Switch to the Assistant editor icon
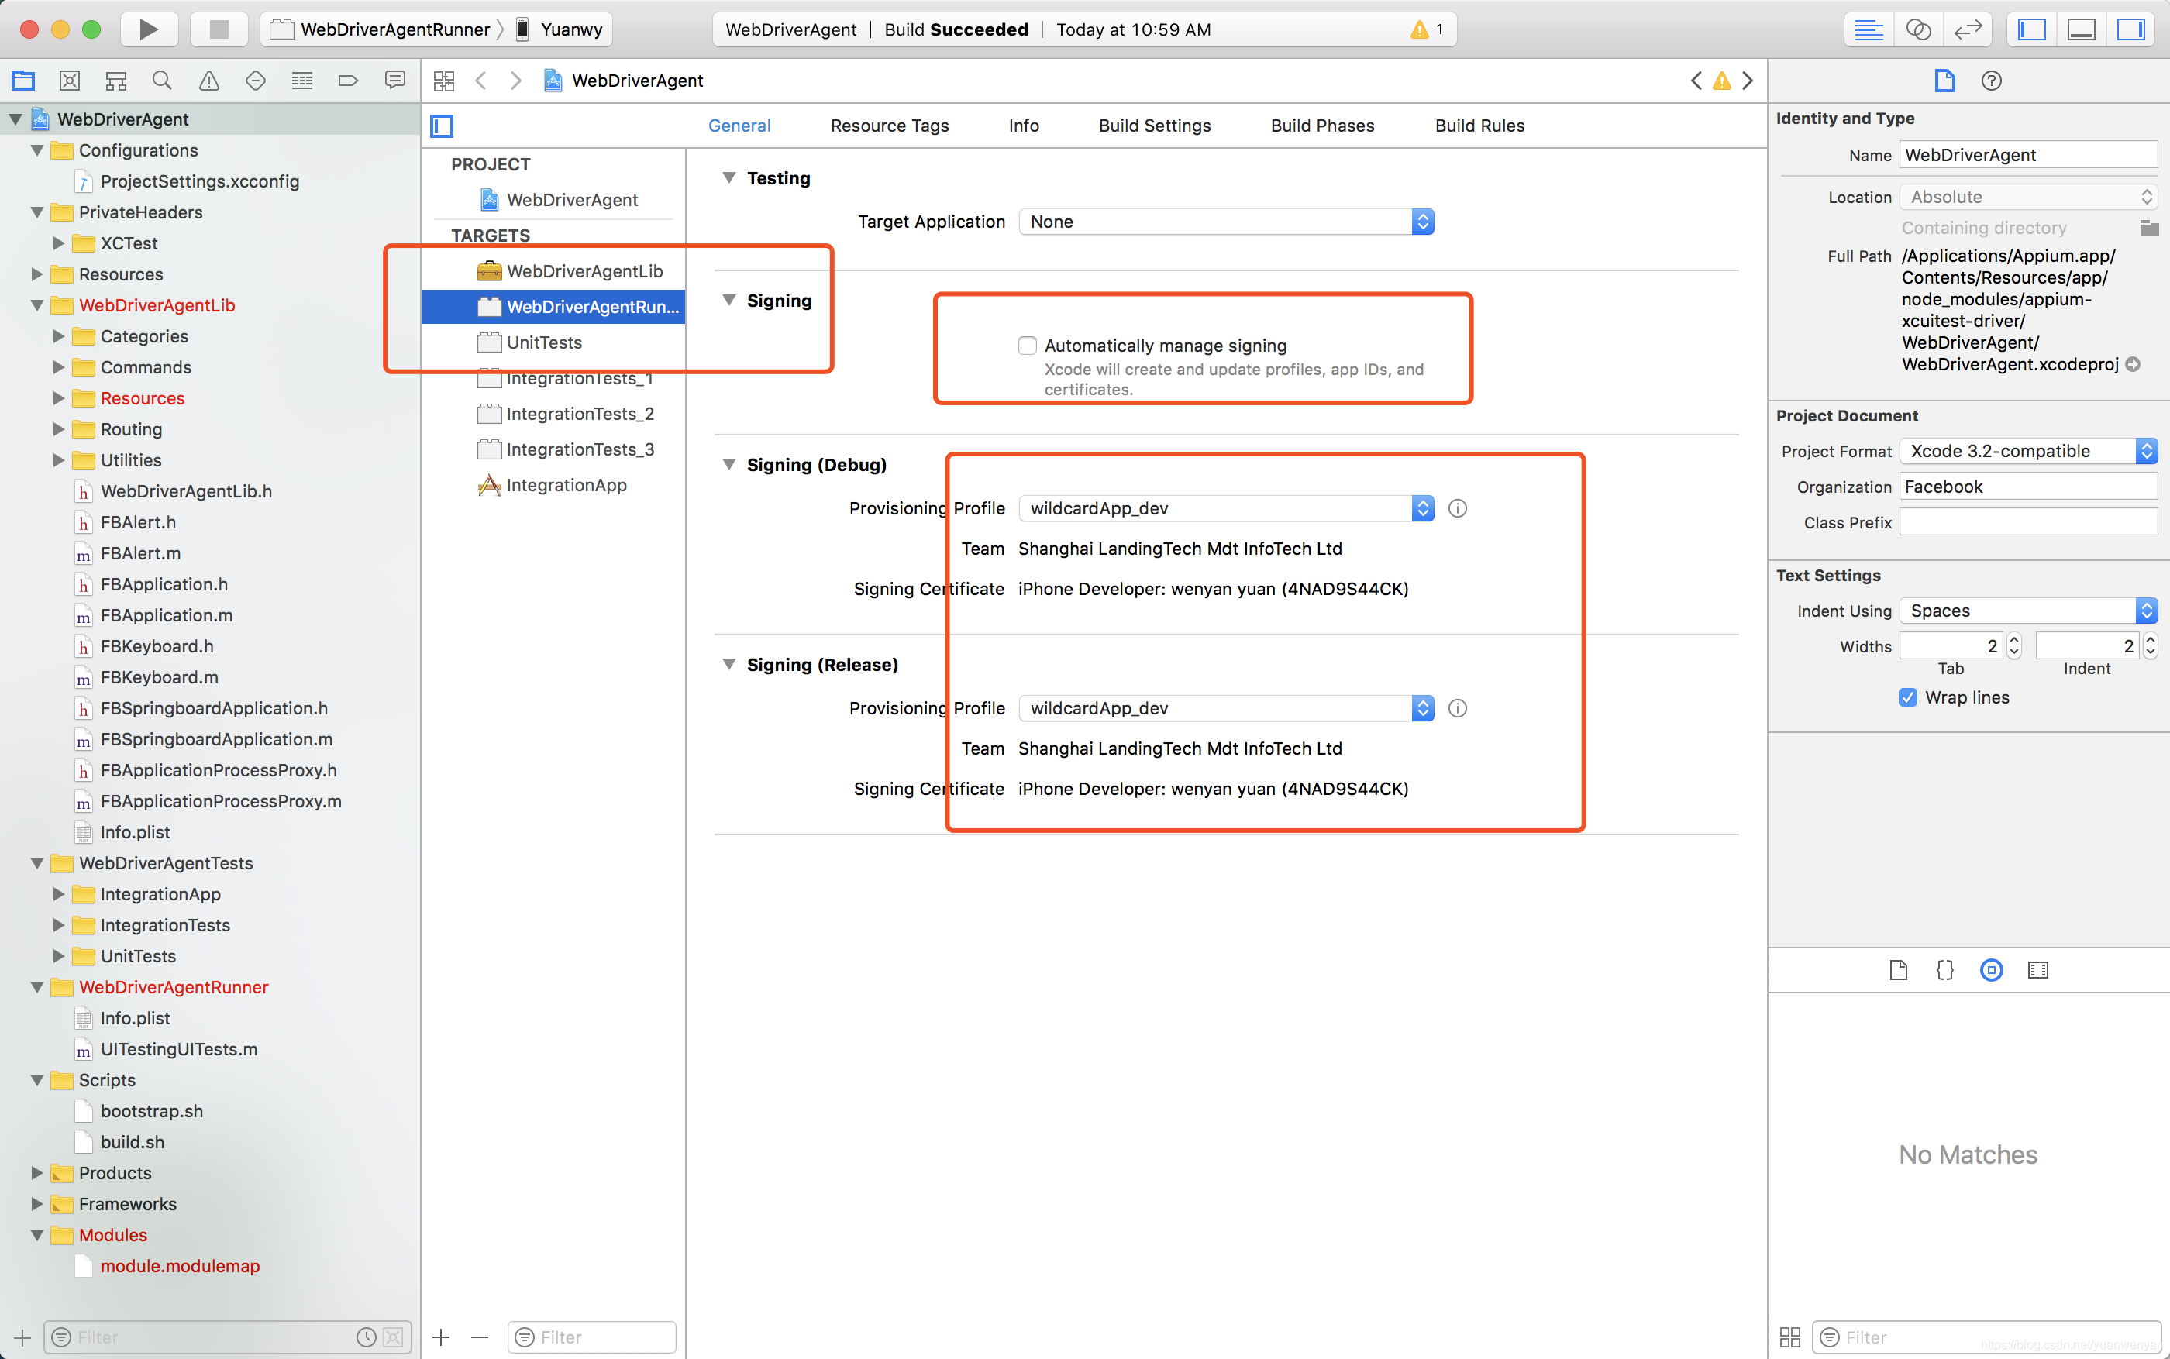 (x=1918, y=29)
